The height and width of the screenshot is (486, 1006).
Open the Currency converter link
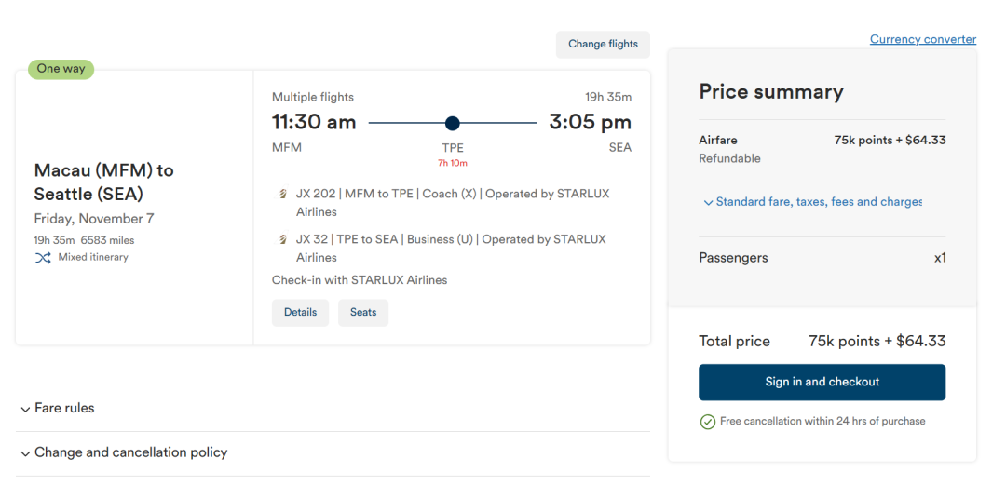[922, 39]
